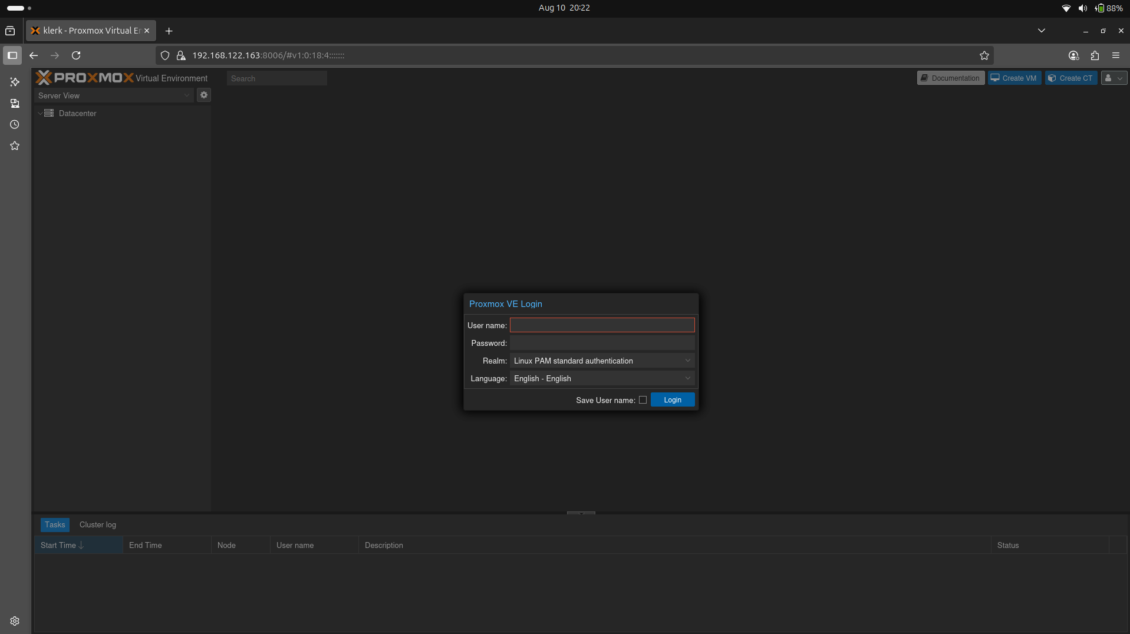Click the tracking protection shield icon
The image size is (1130, 634).
point(164,55)
